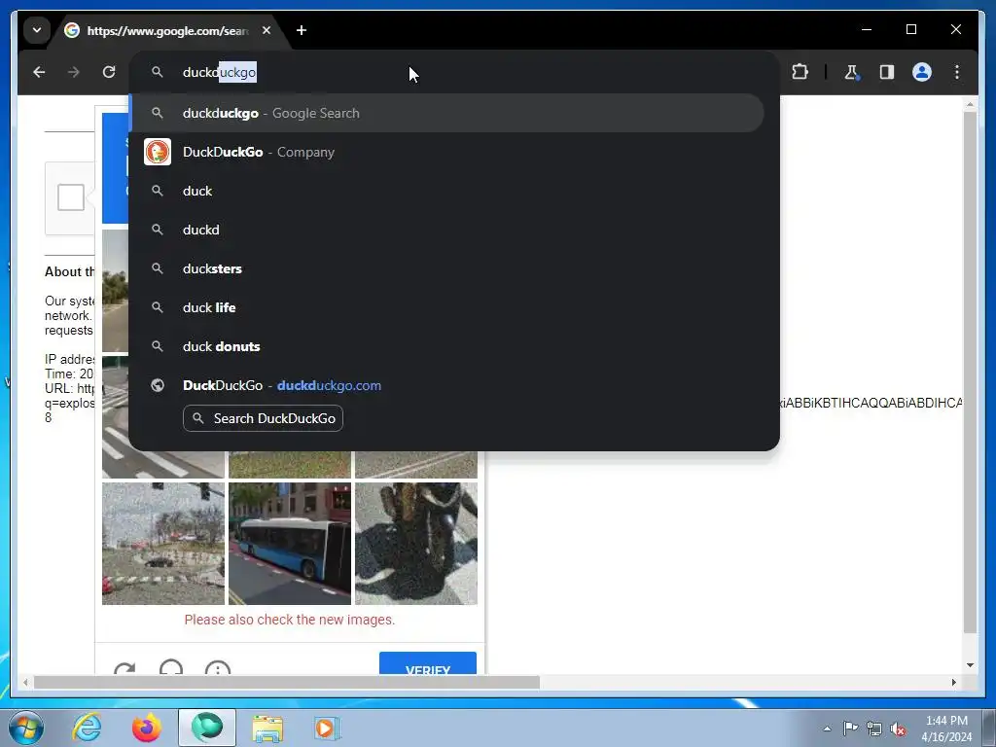This screenshot has height=747, width=996.
Task: Click the horizontal scrollbar thumb
Action: point(287,682)
